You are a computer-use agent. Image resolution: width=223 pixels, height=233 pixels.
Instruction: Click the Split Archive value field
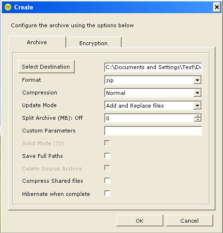(149, 118)
